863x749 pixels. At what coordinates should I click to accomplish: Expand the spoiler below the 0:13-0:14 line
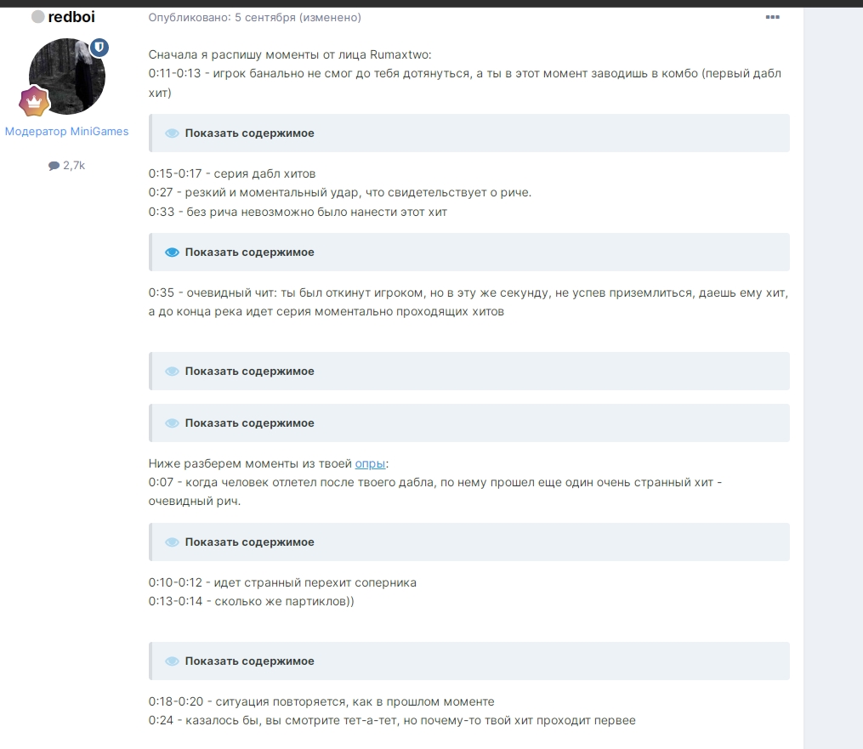(x=469, y=661)
